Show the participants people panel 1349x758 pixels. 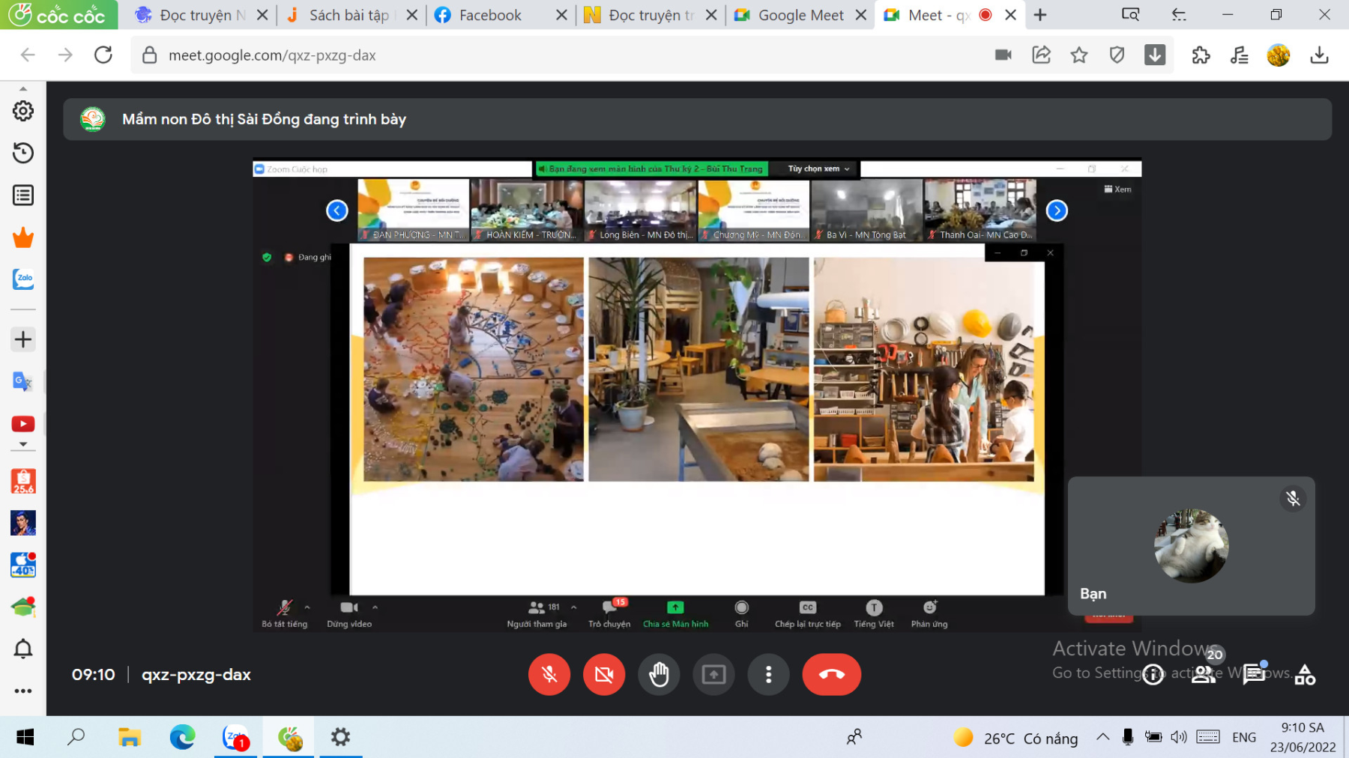pos(1204,674)
